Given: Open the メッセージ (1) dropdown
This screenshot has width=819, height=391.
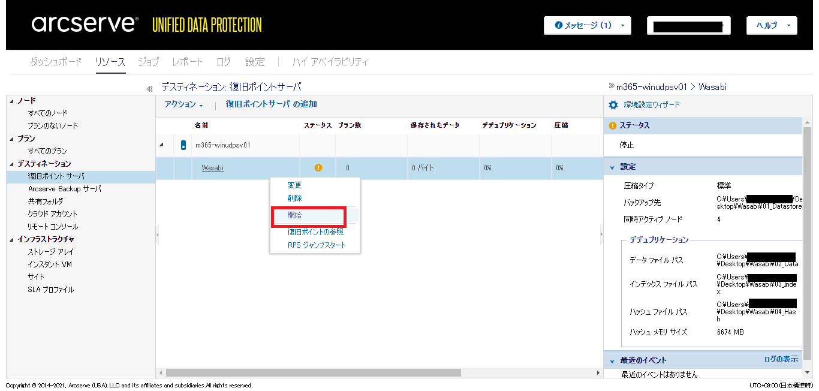Looking at the screenshot, I should [588, 25].
